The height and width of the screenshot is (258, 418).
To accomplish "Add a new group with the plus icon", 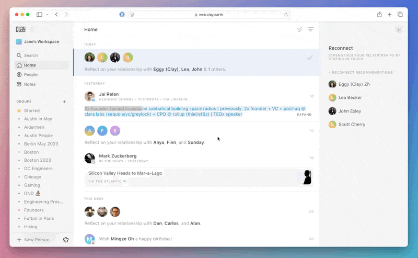I will (x=64, y=102).
